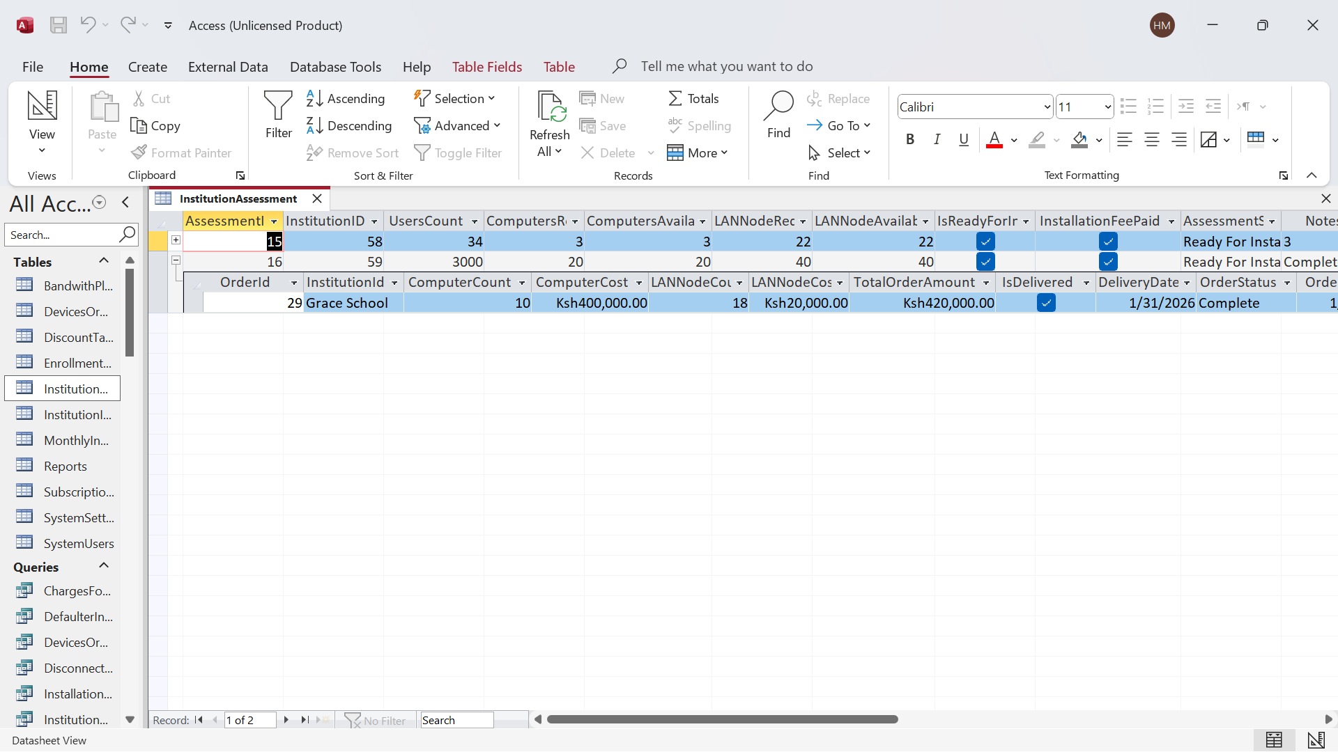
Task: Collapse subdatasheet for assessment 16 row
Action: tap(176, 260)
